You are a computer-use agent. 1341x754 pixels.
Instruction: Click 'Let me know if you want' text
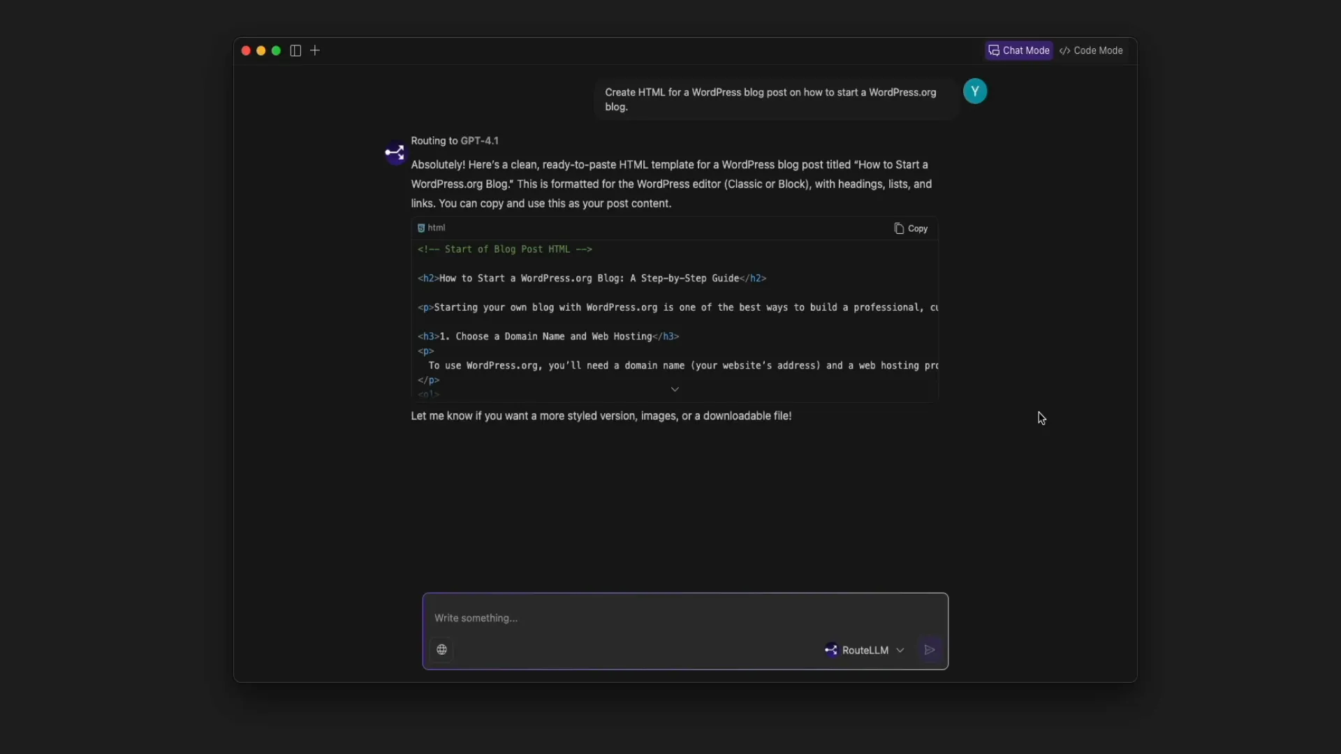point(601,416)
